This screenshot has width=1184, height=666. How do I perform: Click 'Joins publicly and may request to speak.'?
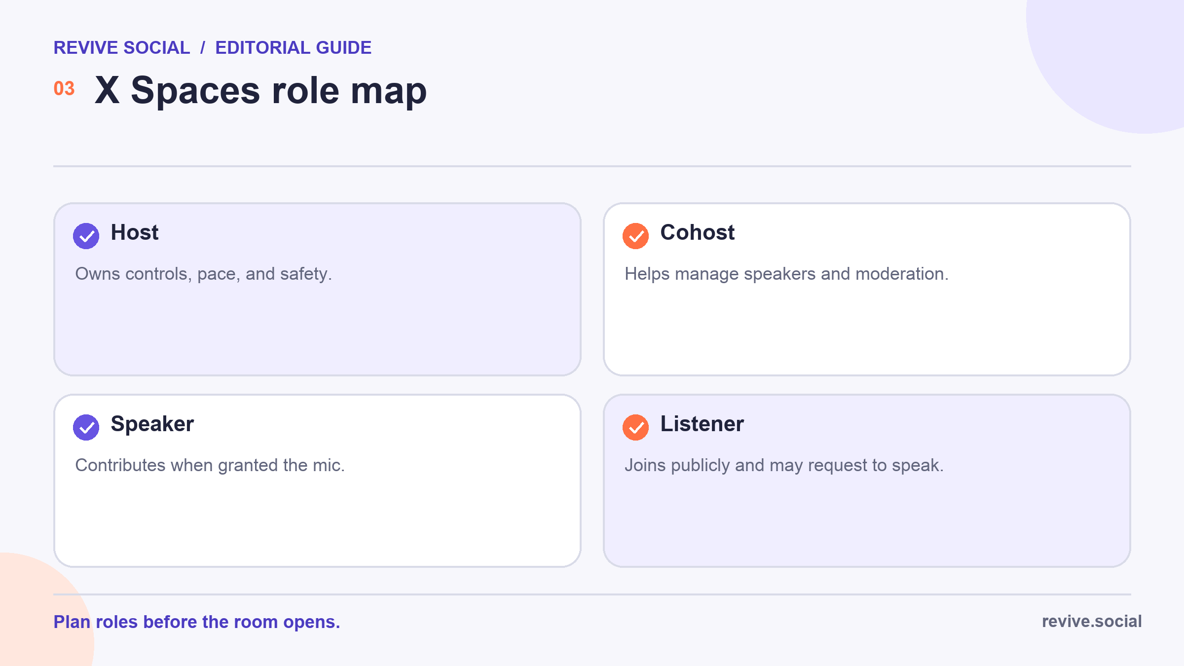[x=784, y=465]
